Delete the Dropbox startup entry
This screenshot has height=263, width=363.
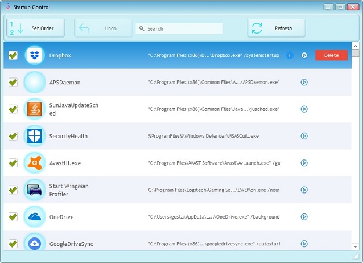coord(331,55)
